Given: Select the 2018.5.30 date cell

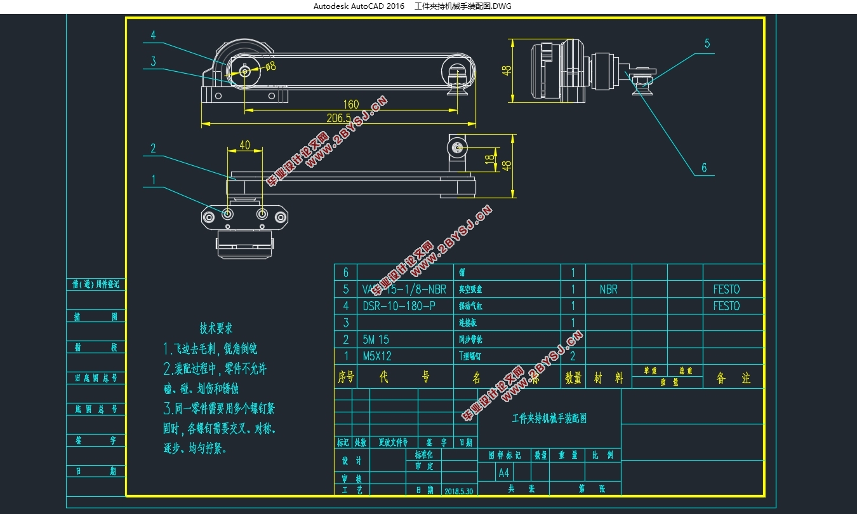Looking at the screenshot, I should pyautogui.click(x=459, y=491).
